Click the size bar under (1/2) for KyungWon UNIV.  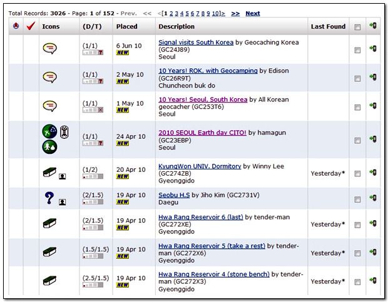93,176
